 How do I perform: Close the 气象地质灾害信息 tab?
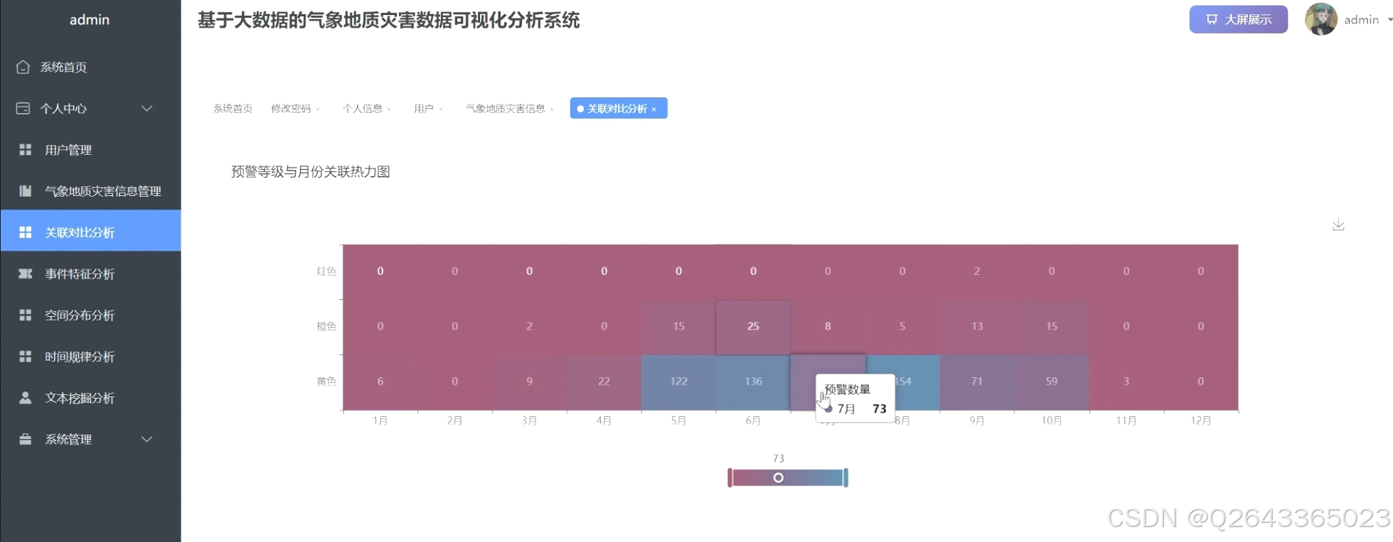(552, 109)
